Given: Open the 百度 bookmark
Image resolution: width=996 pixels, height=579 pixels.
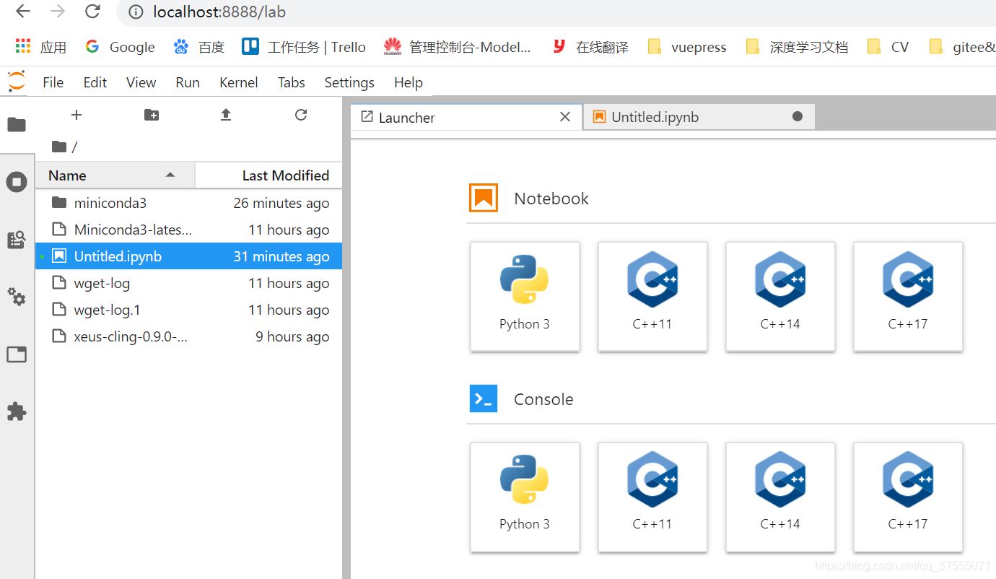Looking at the screenshot, I should coord(199,47).
